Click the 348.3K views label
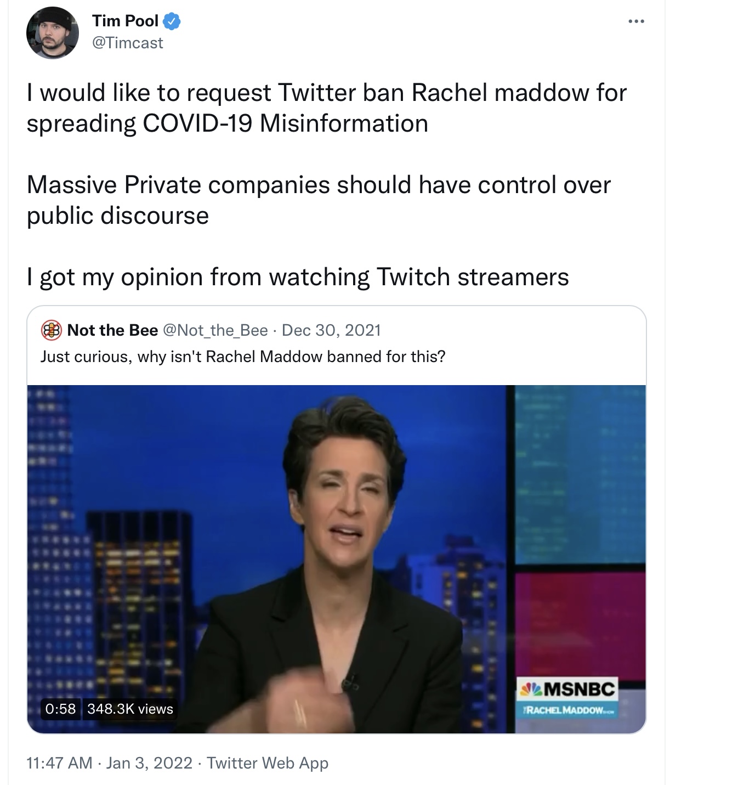Viewport: 755px width, 785px height. pyautogui.click(x=130, y=709)
